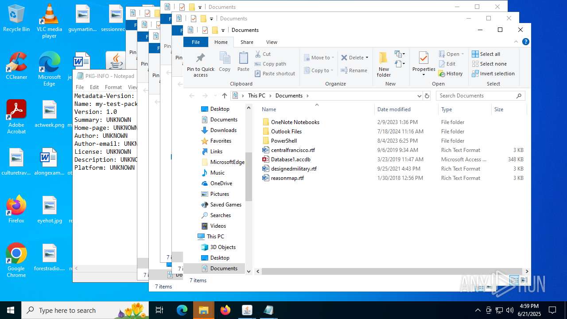This screenshot has height=319, width=567.
Task: Click the Refresh address bar button
Action: pos(427,96)
